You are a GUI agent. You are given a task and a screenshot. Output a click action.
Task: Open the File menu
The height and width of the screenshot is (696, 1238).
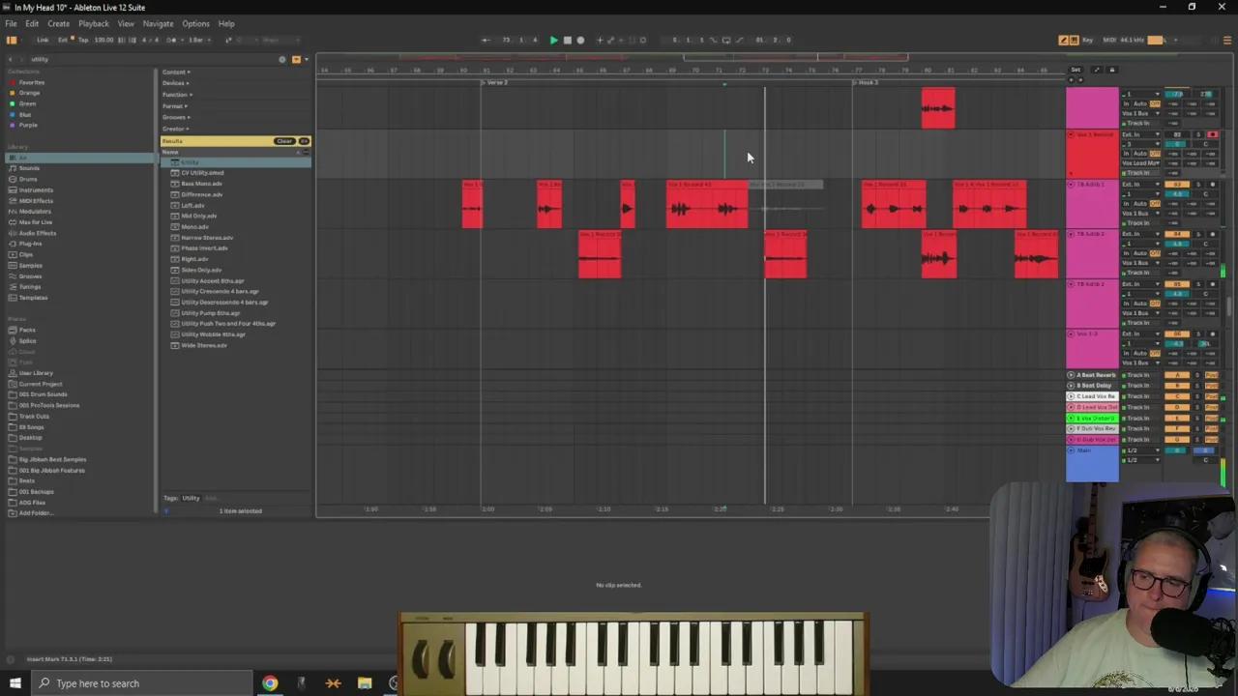pos(11,23)
